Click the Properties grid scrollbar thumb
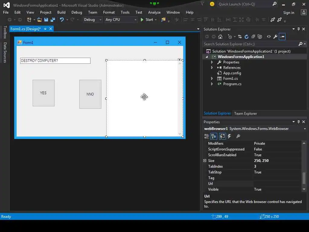The image size is (309, 232). tap(304, 178)
